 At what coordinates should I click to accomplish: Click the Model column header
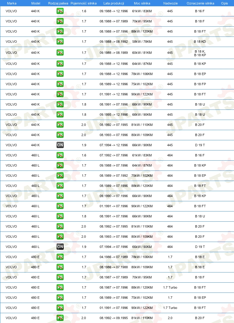pyautogui.click(x=36, y=3)
